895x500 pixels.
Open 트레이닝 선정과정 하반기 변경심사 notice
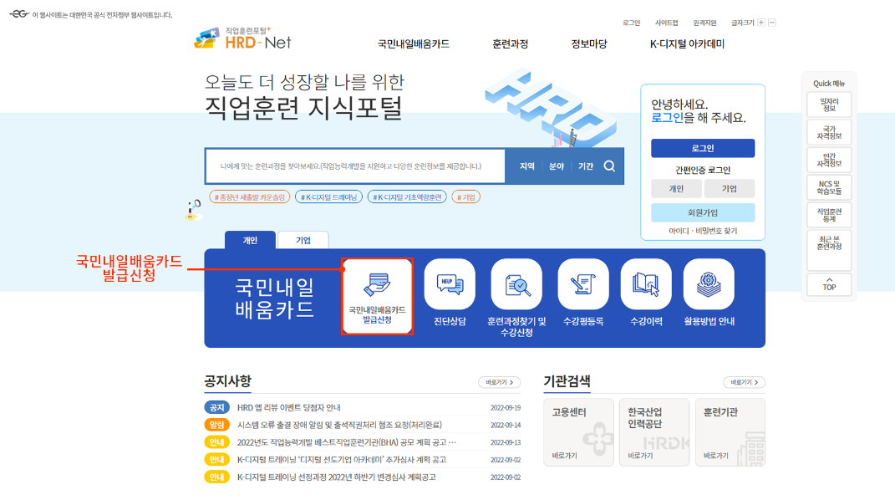[336, 477]
